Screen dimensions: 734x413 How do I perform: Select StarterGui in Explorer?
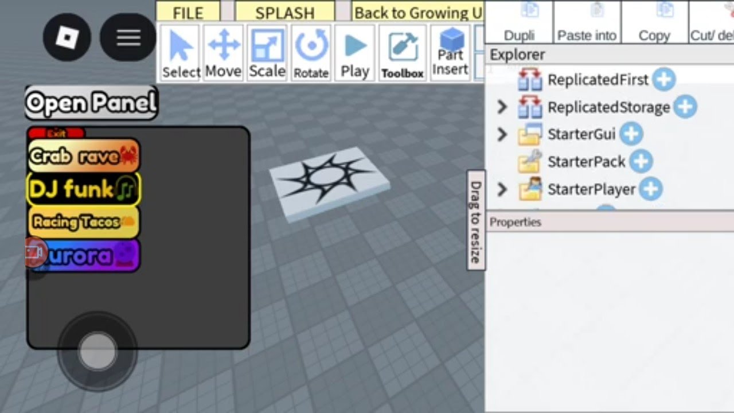581,134
